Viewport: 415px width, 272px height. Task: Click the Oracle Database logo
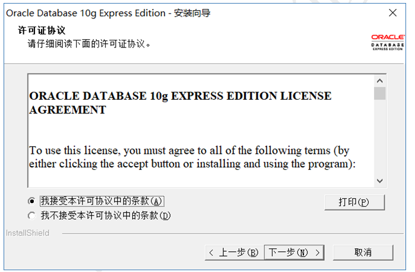(388, 42)
